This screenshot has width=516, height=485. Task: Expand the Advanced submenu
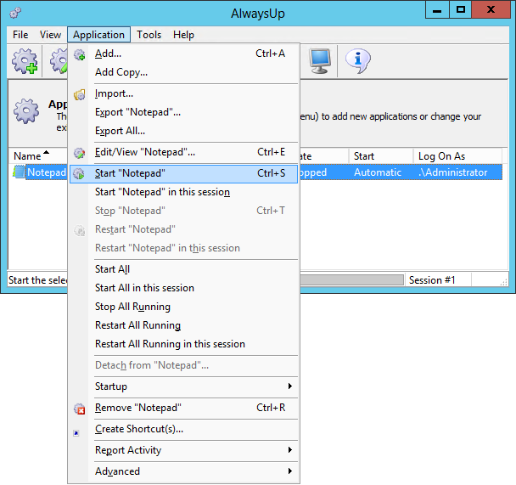(x=183, y=471)
